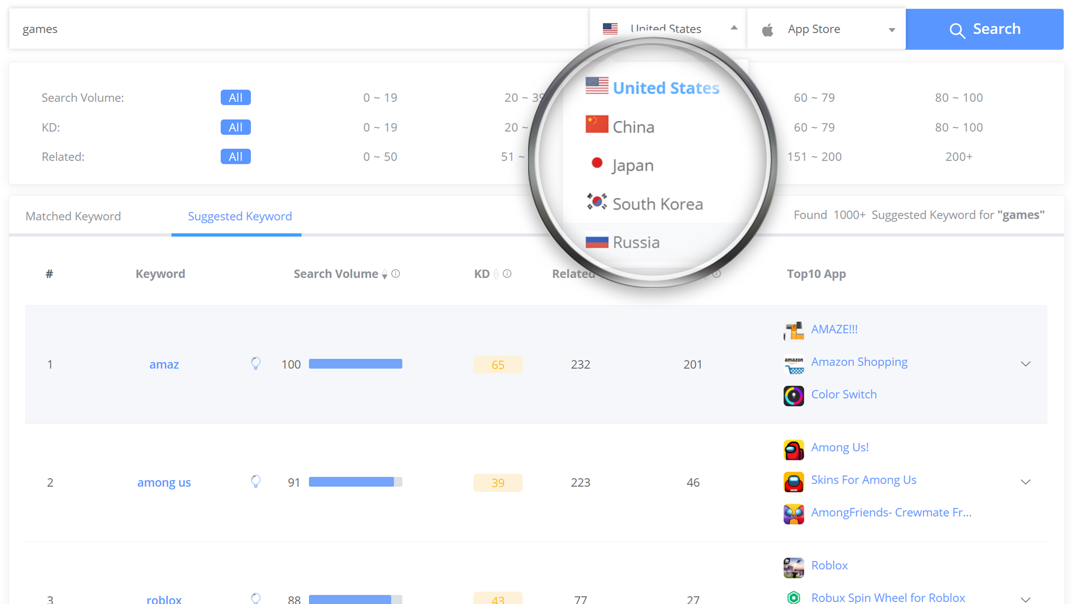The width and height of the screenshot is (1073, 604).
Task: Open the AMAZE!!! app link
Action: click(834, 329)
